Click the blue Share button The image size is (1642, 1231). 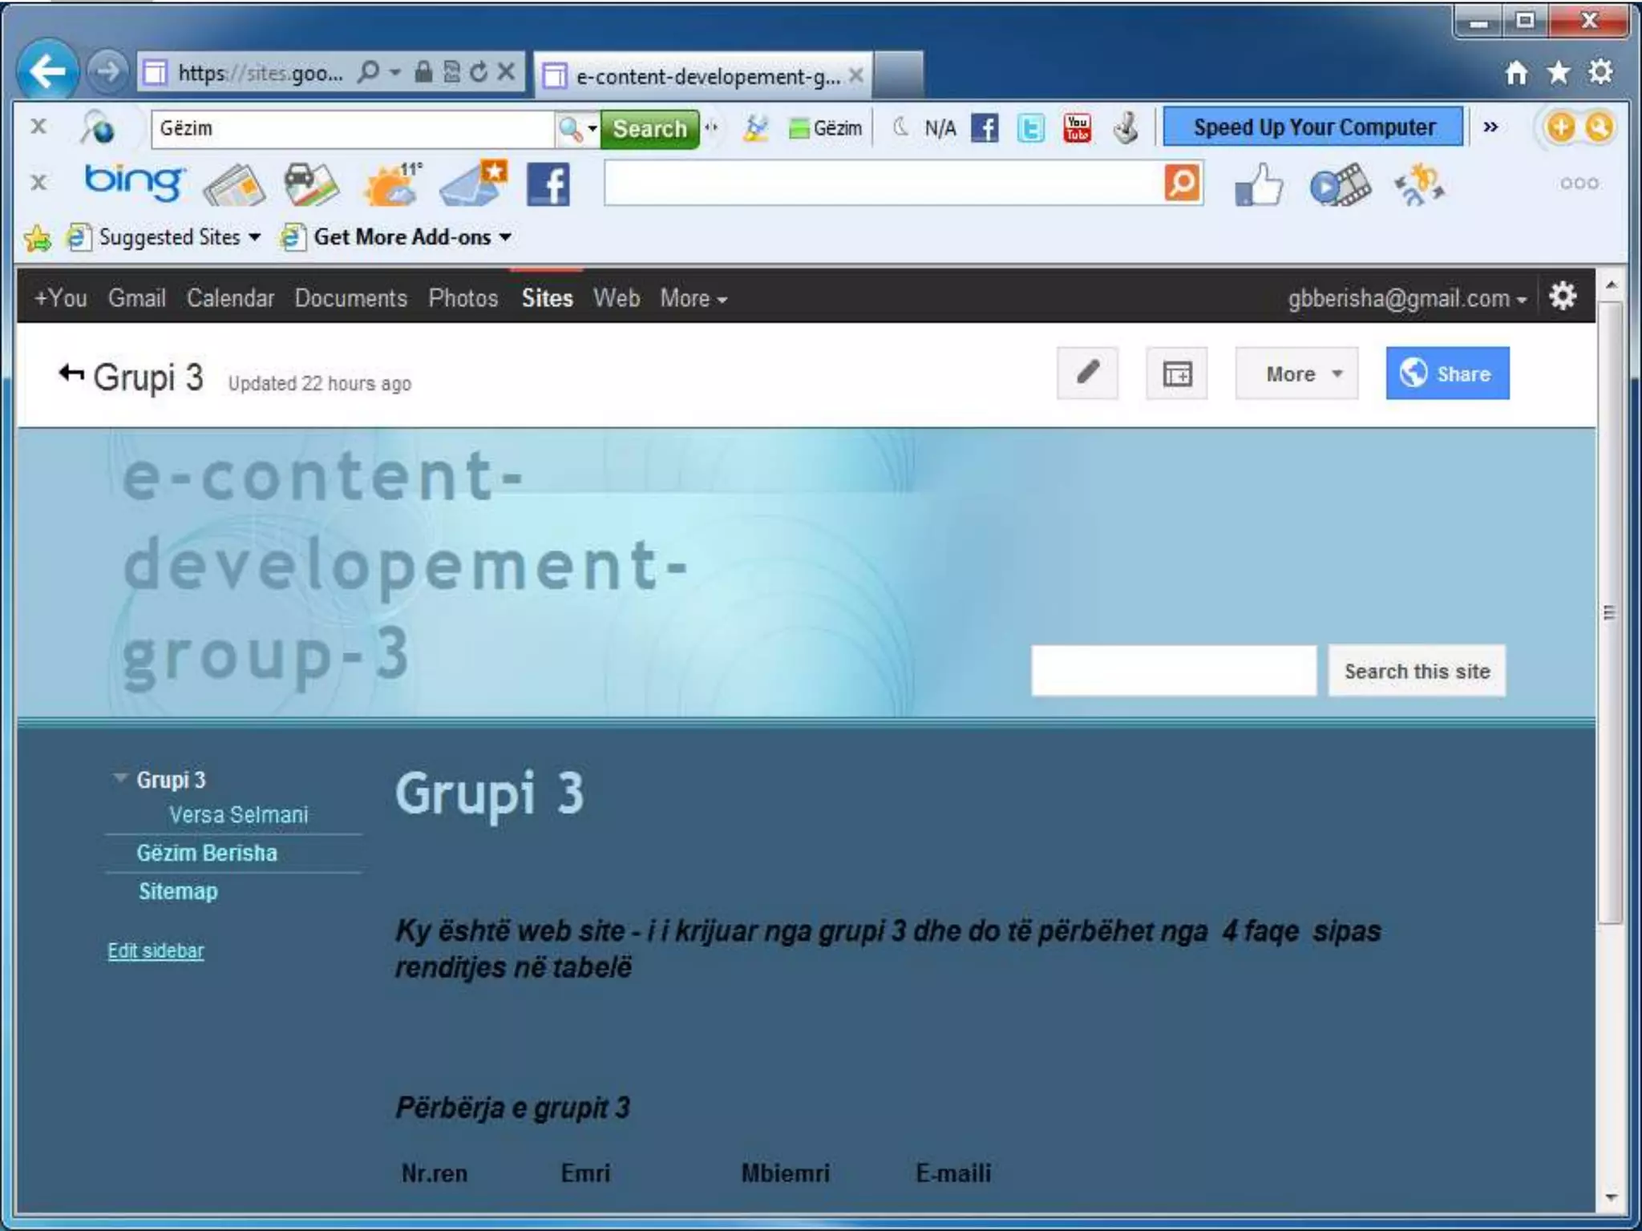(x=1447, y=373)
